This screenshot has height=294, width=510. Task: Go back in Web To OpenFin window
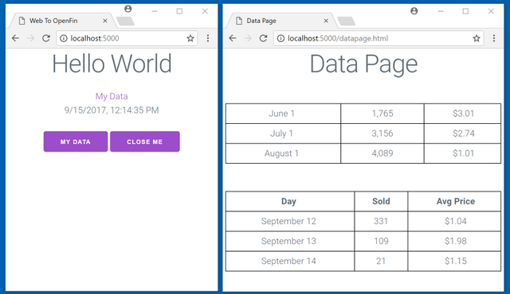tap(15, 38)
